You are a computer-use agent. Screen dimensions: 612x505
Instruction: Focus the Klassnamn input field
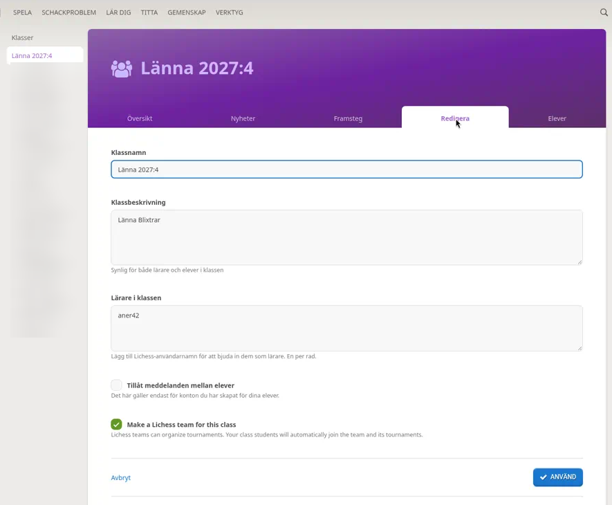(346, 169)
